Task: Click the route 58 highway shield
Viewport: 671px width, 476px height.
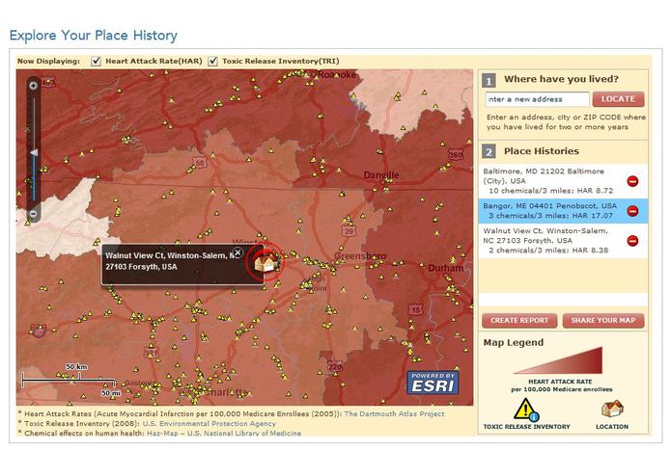Action: pos(200,163)
